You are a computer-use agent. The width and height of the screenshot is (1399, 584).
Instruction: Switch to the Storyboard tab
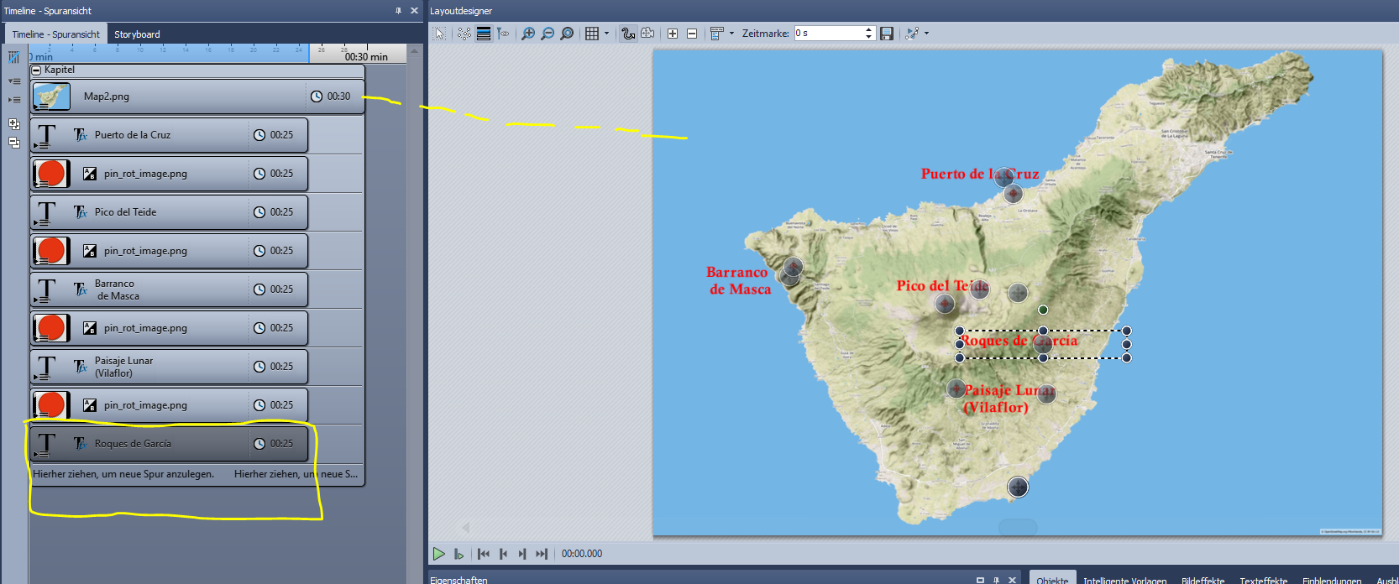tap(137, 34)
